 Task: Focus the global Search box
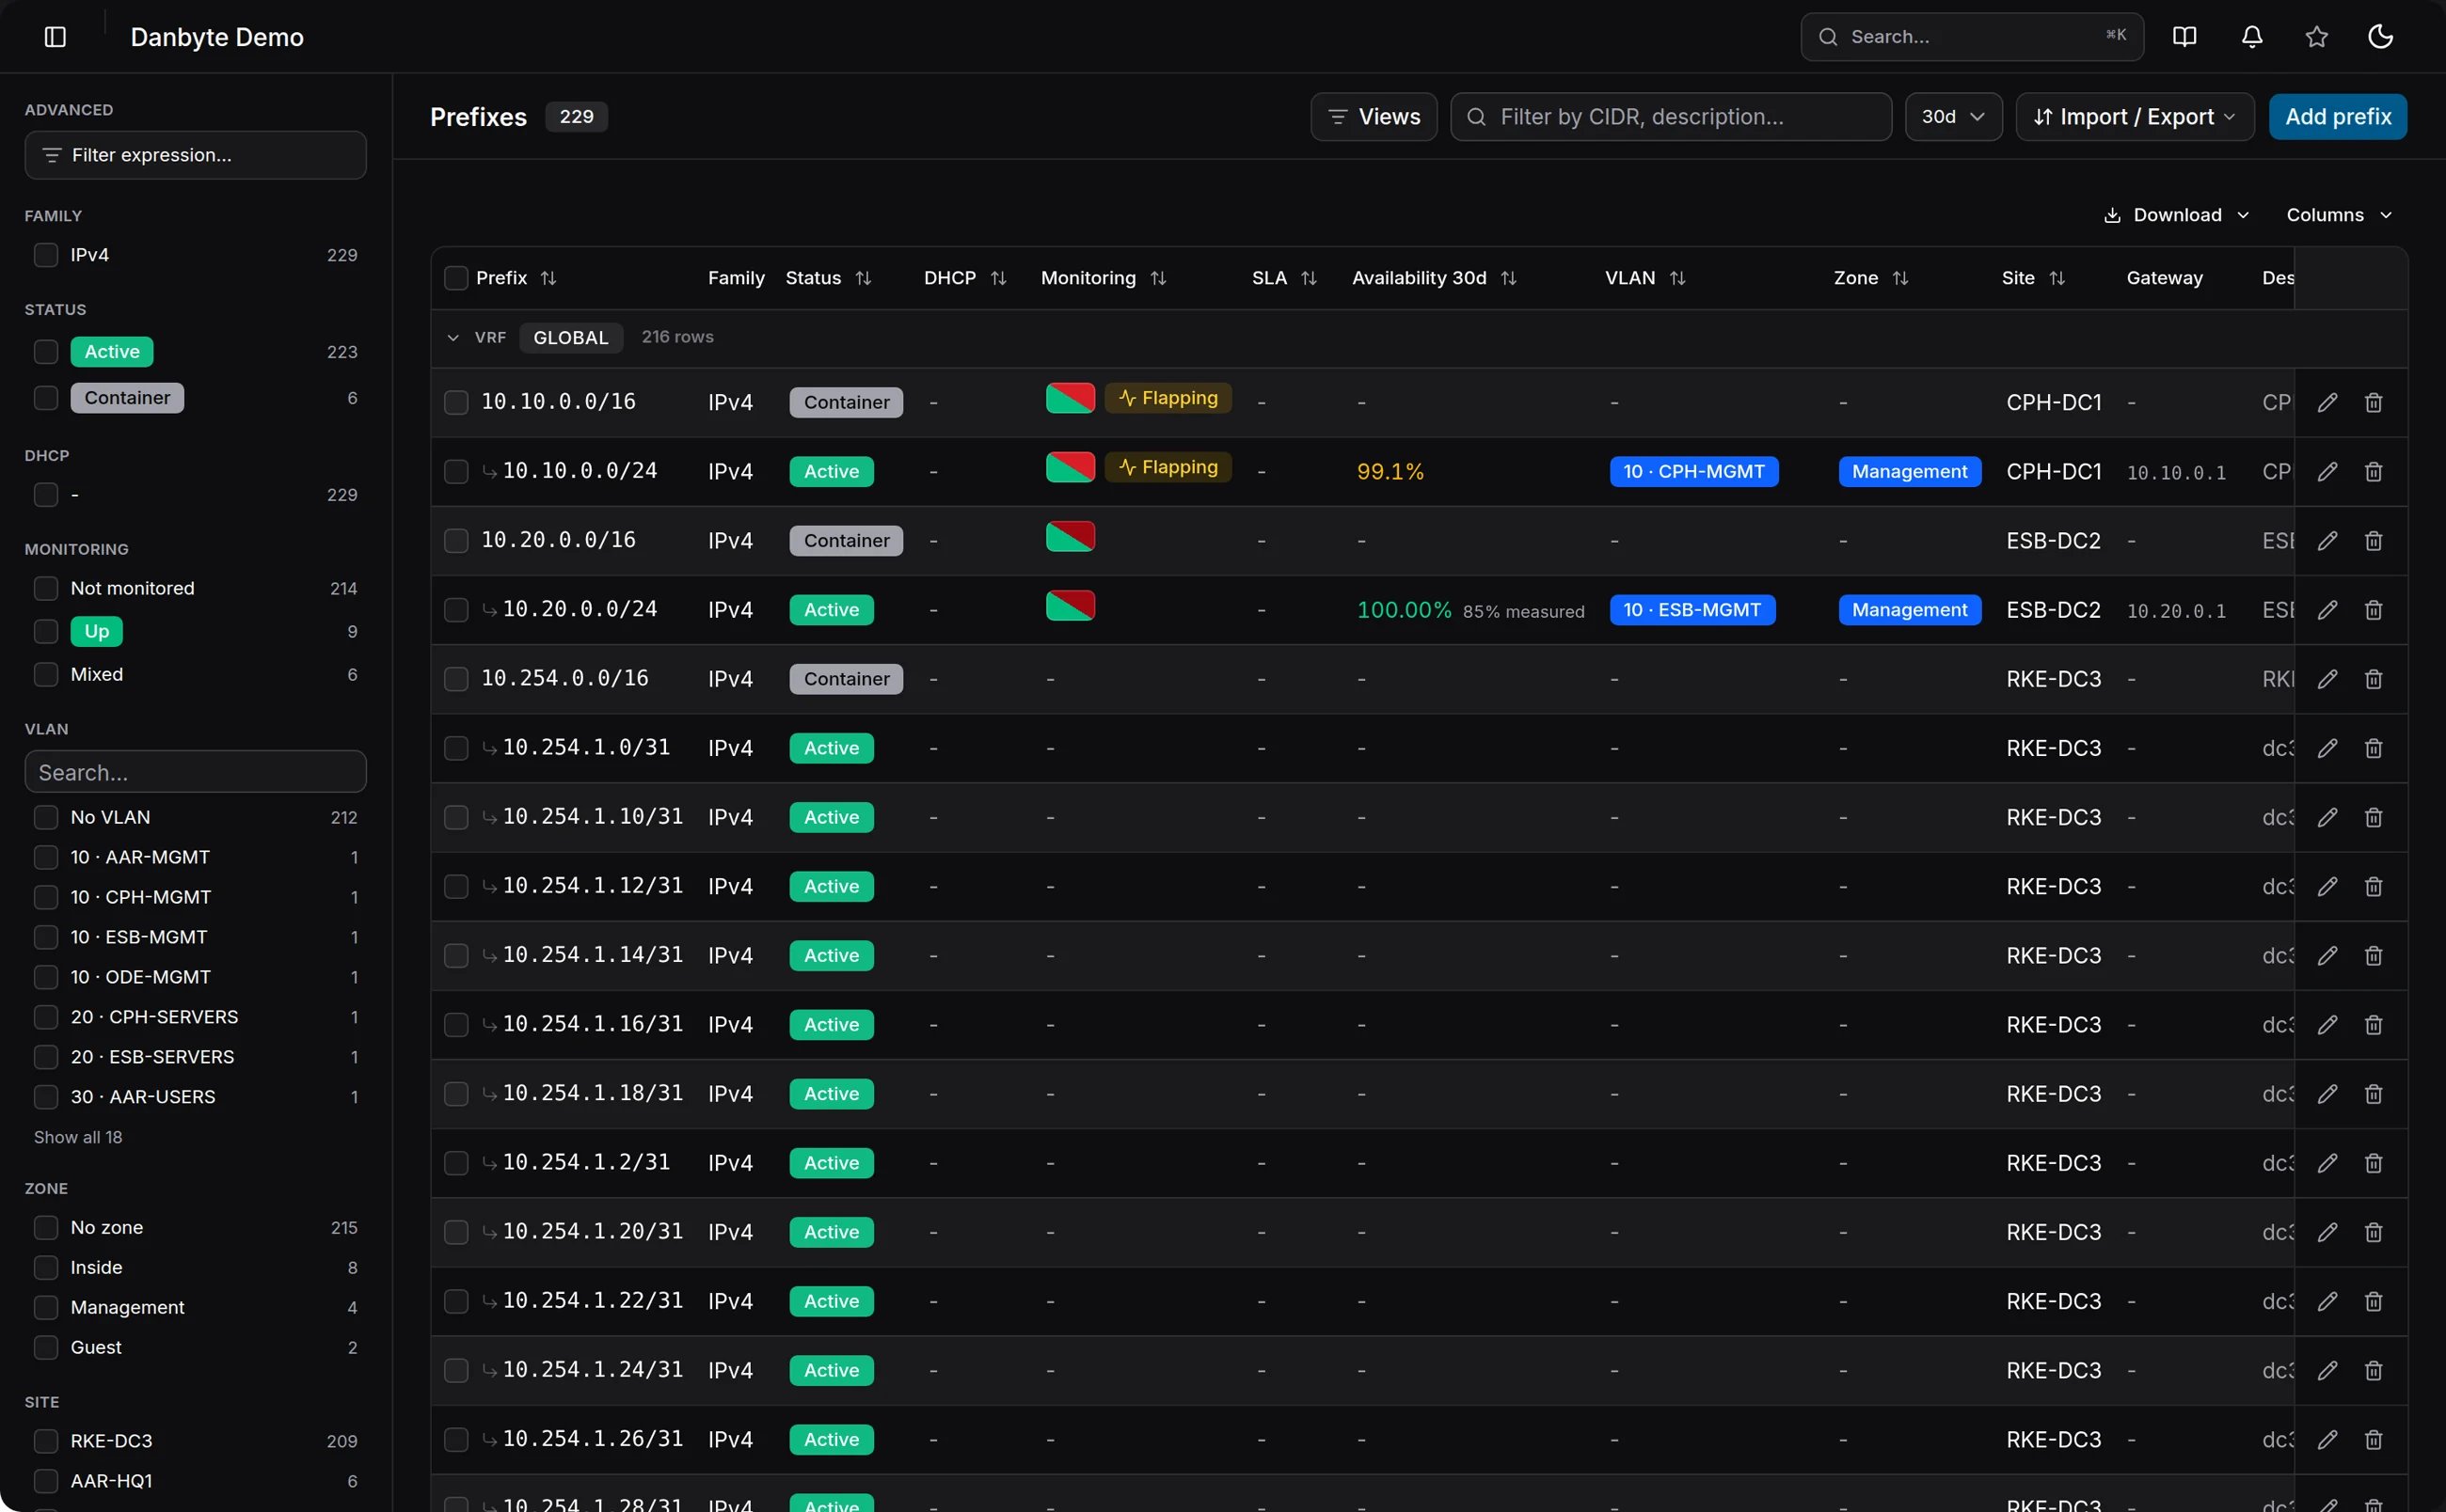point(1971,37)
